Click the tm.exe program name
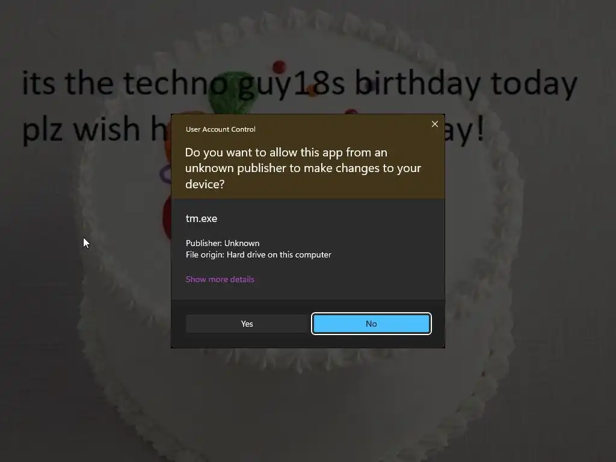This screenshot has height=462, width=616. click(201, 218)
